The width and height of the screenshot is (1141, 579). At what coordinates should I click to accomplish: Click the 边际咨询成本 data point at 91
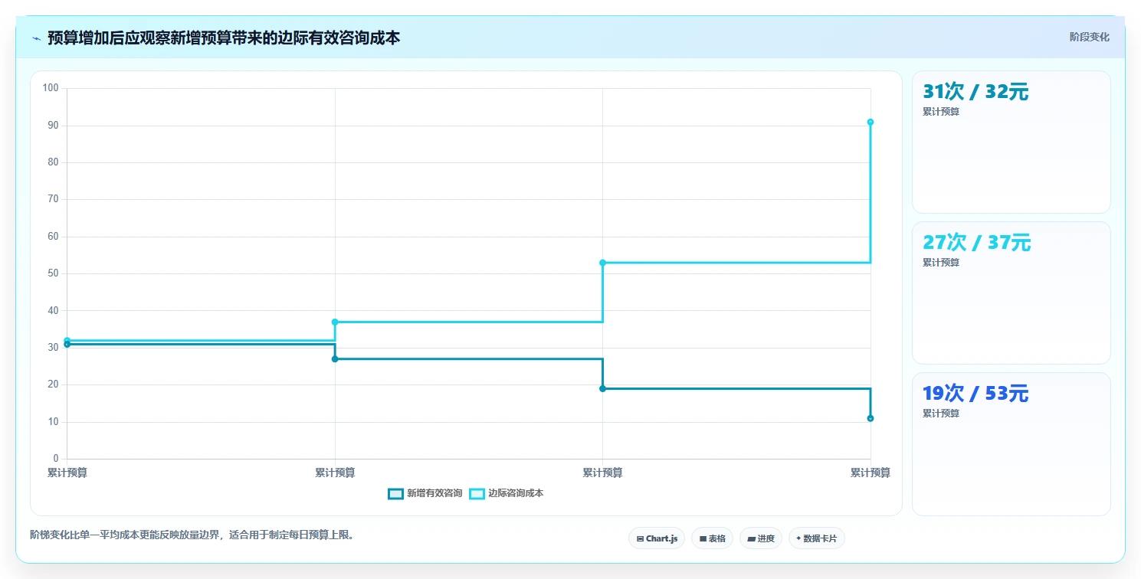[871, 122]
